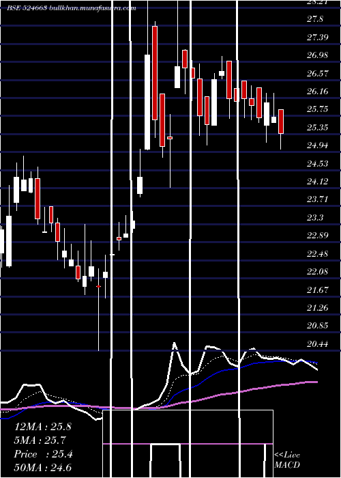Screen dimensions: 341x478
Task: Click the 20.44 price axis label
Action: (317, 344)
